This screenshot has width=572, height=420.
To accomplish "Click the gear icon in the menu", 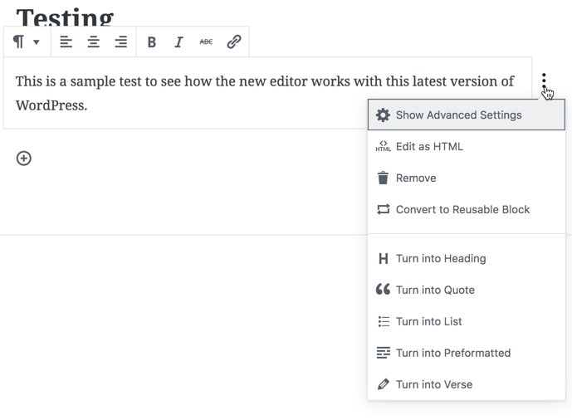I will 383,115.
